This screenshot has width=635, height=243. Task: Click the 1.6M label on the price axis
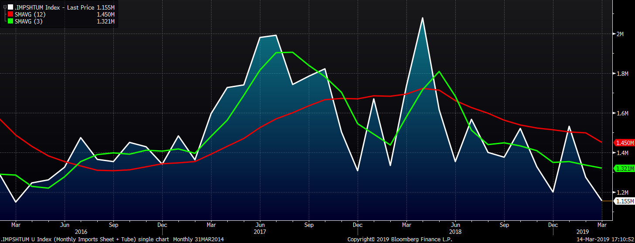(621, 113)
